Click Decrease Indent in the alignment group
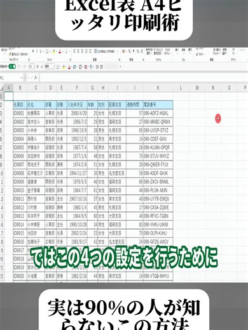The image size is (248, 330). pos(86,51)
